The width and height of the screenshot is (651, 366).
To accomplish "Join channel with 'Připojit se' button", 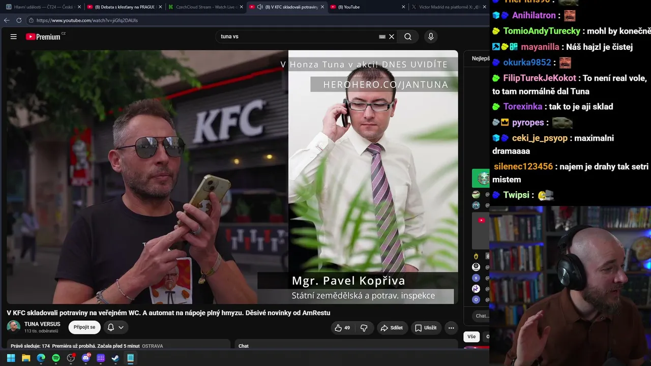I will coord(84,327).
